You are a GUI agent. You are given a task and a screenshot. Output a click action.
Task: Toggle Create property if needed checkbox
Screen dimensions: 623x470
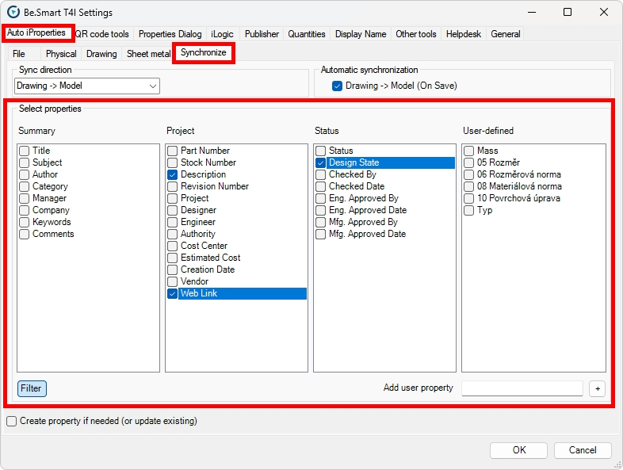coord(11,422)
